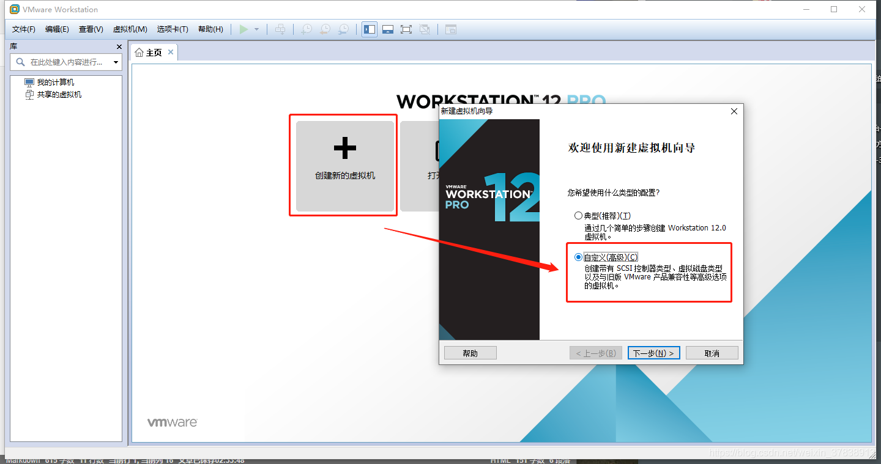
Task: Close the 主页 tab
Action: pos(171,53)
